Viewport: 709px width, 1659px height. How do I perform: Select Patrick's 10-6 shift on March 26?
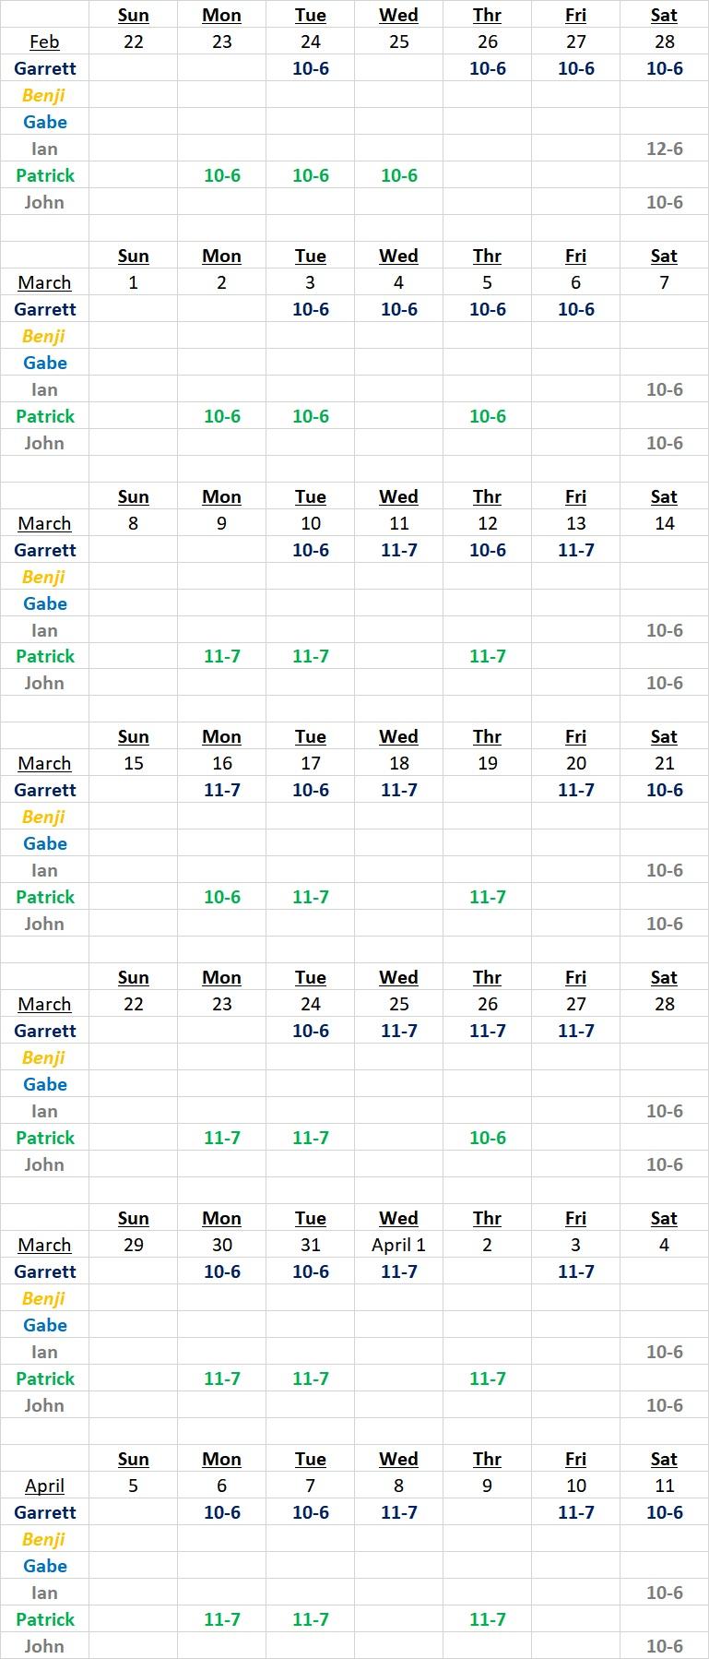[x=487, y=1138]
